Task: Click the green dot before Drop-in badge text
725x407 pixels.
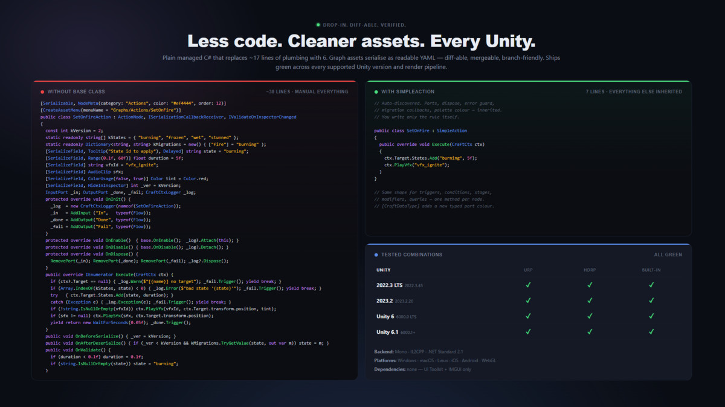Action: click(318, 25)
